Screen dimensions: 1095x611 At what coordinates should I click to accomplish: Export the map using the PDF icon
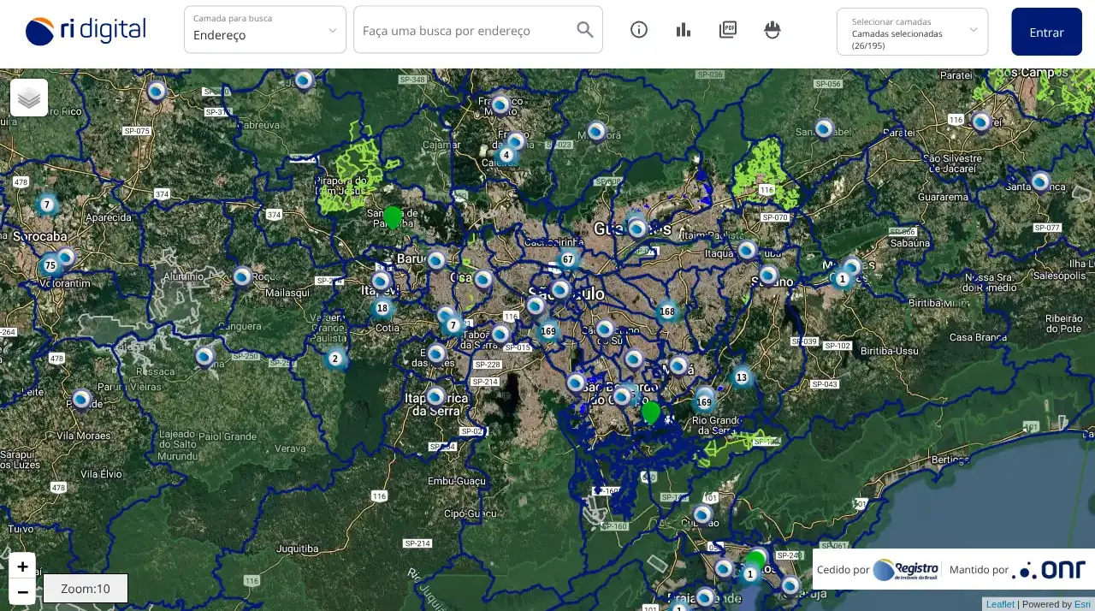pyautogui.click(x=727, y=29)
